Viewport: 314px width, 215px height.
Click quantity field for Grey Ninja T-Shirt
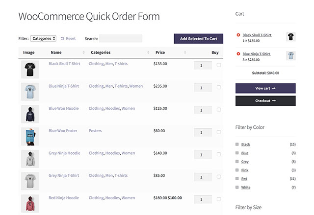coord(203,177)
